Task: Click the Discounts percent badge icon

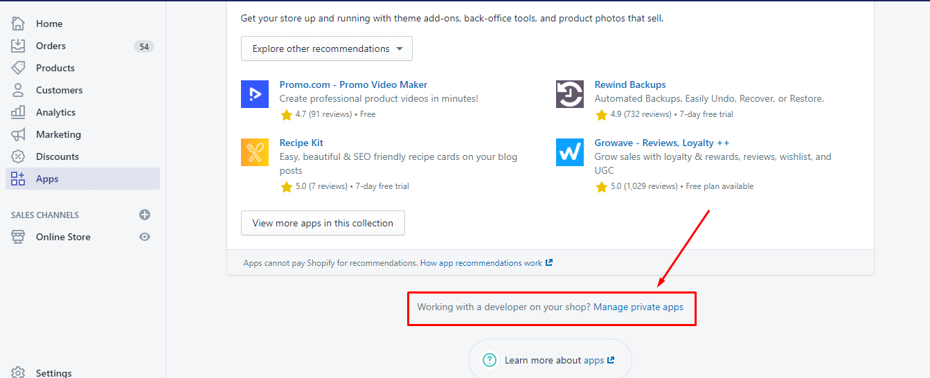Action: click(x=18, y=156)
